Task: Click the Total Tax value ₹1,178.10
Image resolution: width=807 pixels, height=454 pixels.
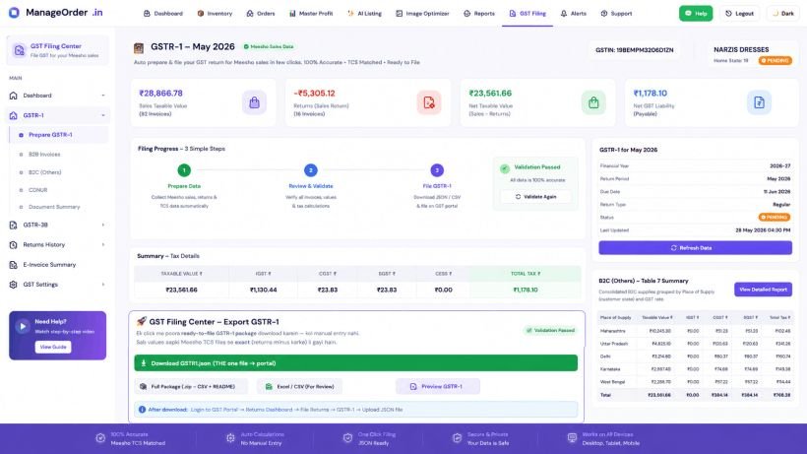Action: pos(526,290)
